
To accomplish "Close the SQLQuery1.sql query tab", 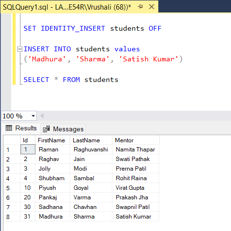I will (152, 7).
